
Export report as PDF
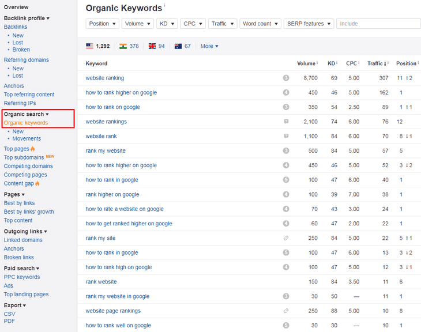pyautogui.click(x=9, y=321)
